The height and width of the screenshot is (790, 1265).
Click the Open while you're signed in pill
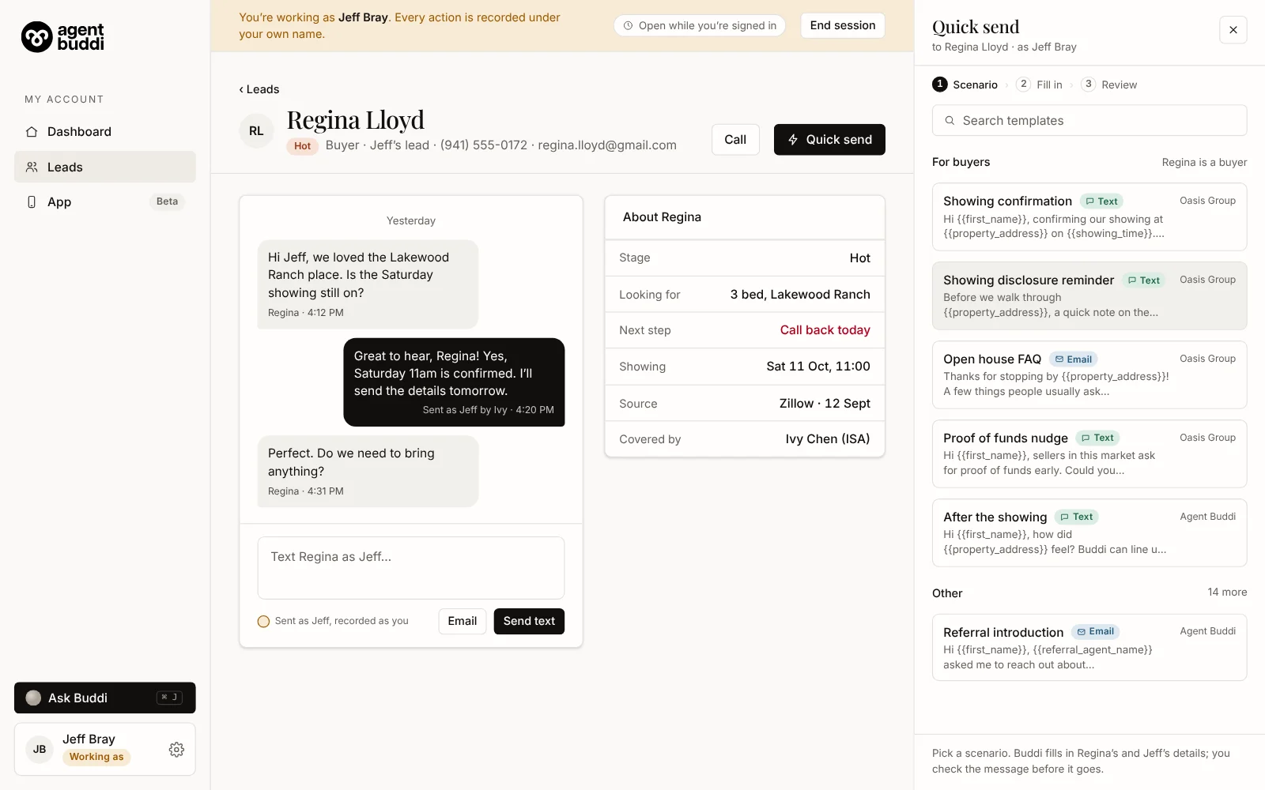tap(700, 25)
